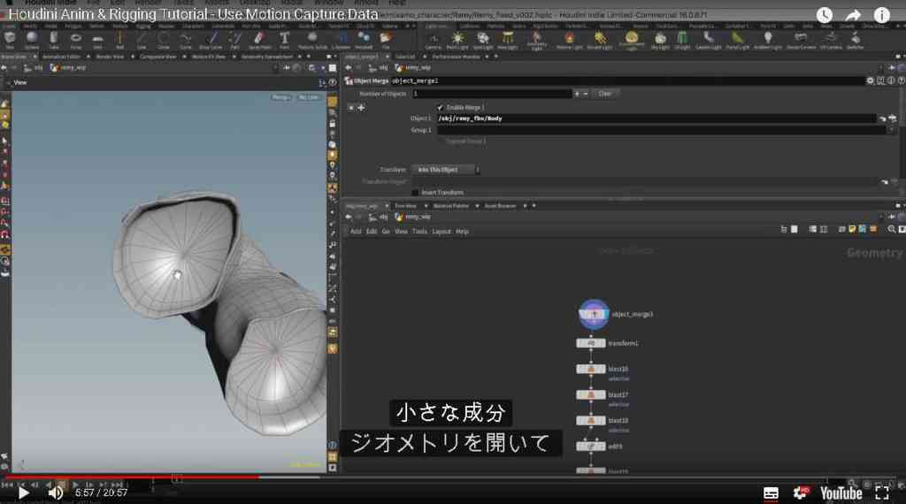Add a Volume Light from shelf
Viewport: 906px width, 504px height.
(570, 39)
